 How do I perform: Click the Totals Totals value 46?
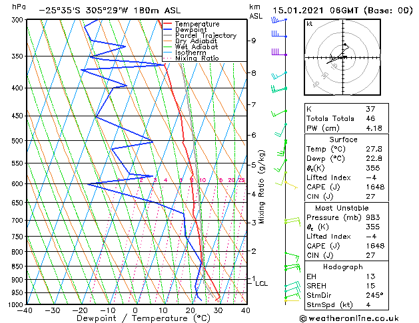pyautogui.click(x=370, y=118)
